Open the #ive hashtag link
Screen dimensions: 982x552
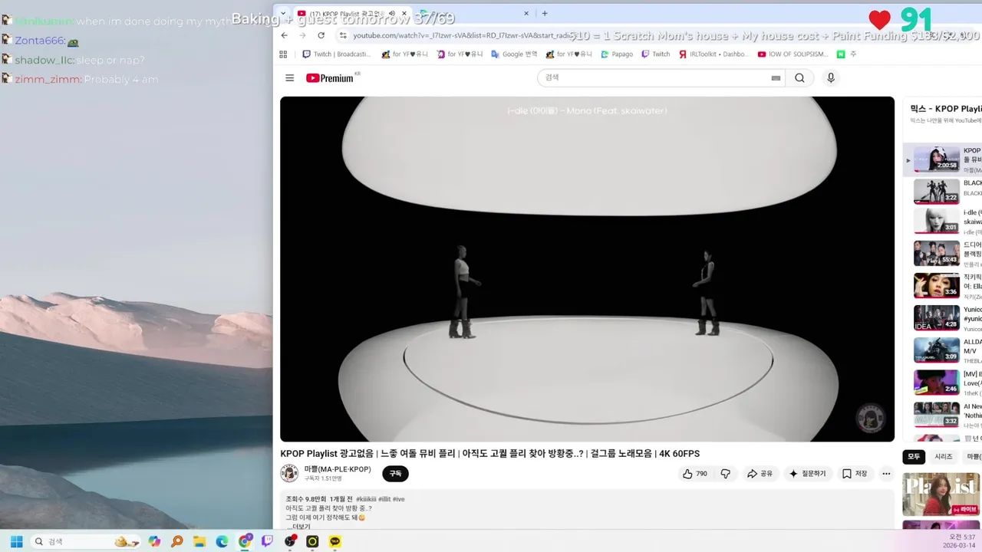click(398, 499)
